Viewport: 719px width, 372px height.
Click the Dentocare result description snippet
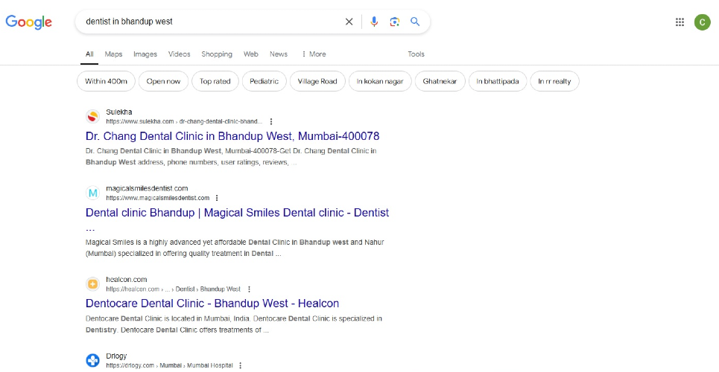pyautogui.click(x=234, y=324)
